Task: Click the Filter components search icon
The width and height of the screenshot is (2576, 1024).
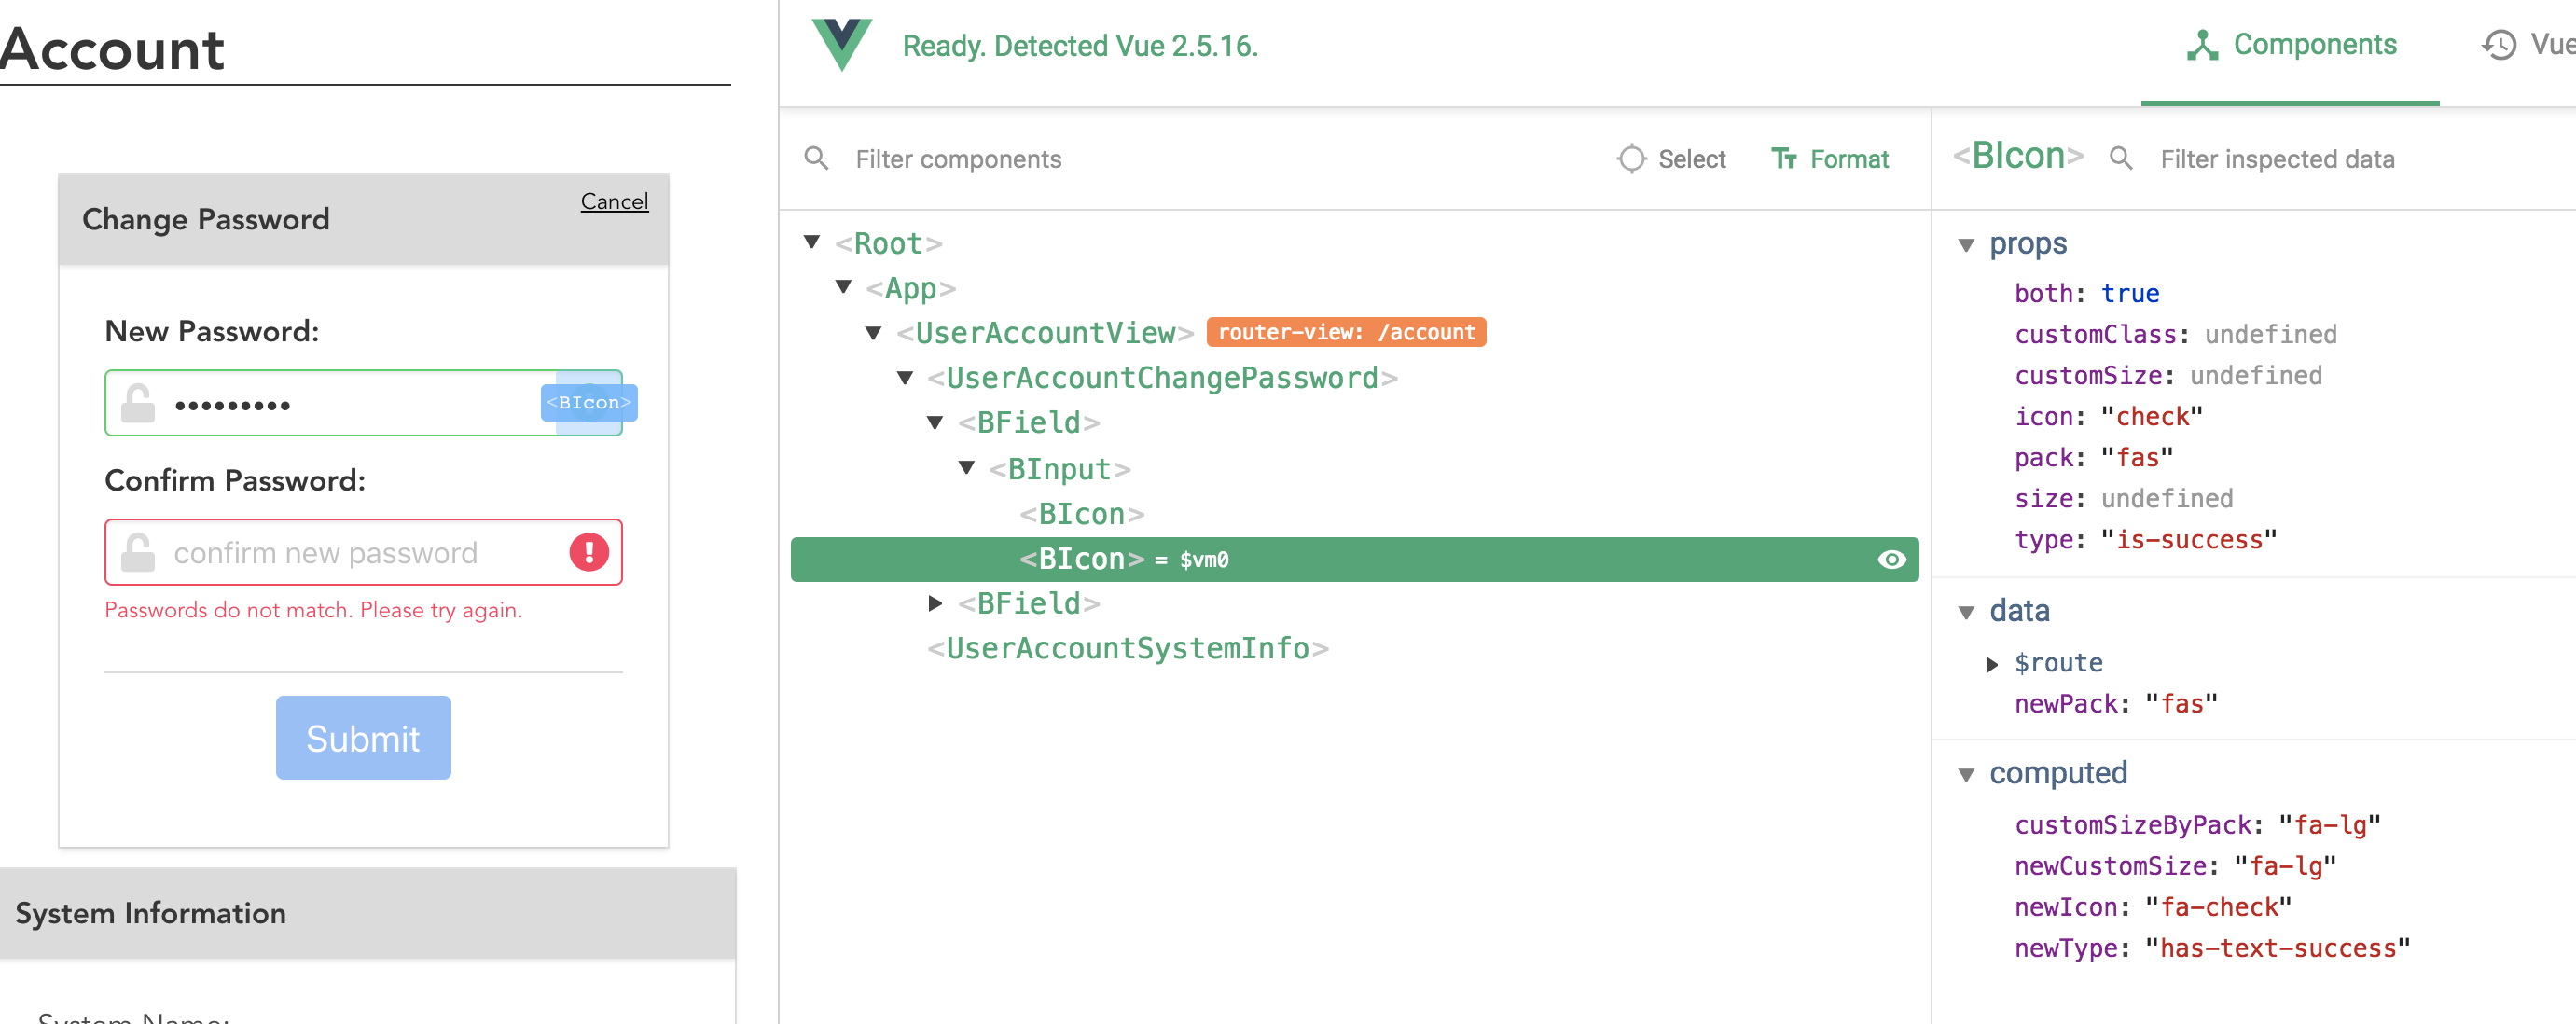Action: (x=817, y=158)
